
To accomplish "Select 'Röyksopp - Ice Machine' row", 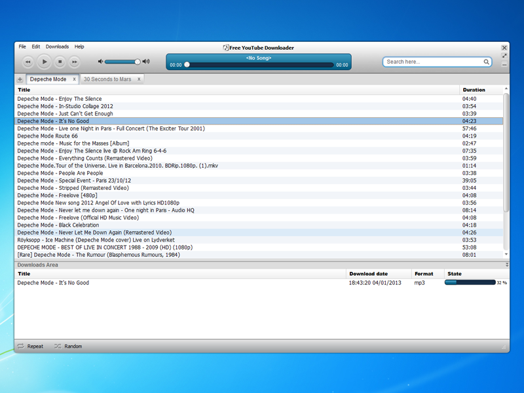I will point(259,240).
